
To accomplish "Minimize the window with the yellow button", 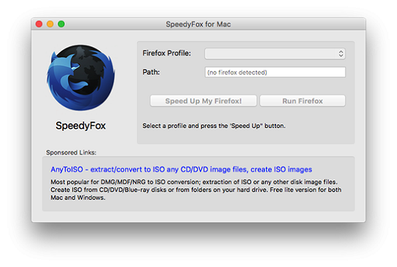I will [50, 24].
